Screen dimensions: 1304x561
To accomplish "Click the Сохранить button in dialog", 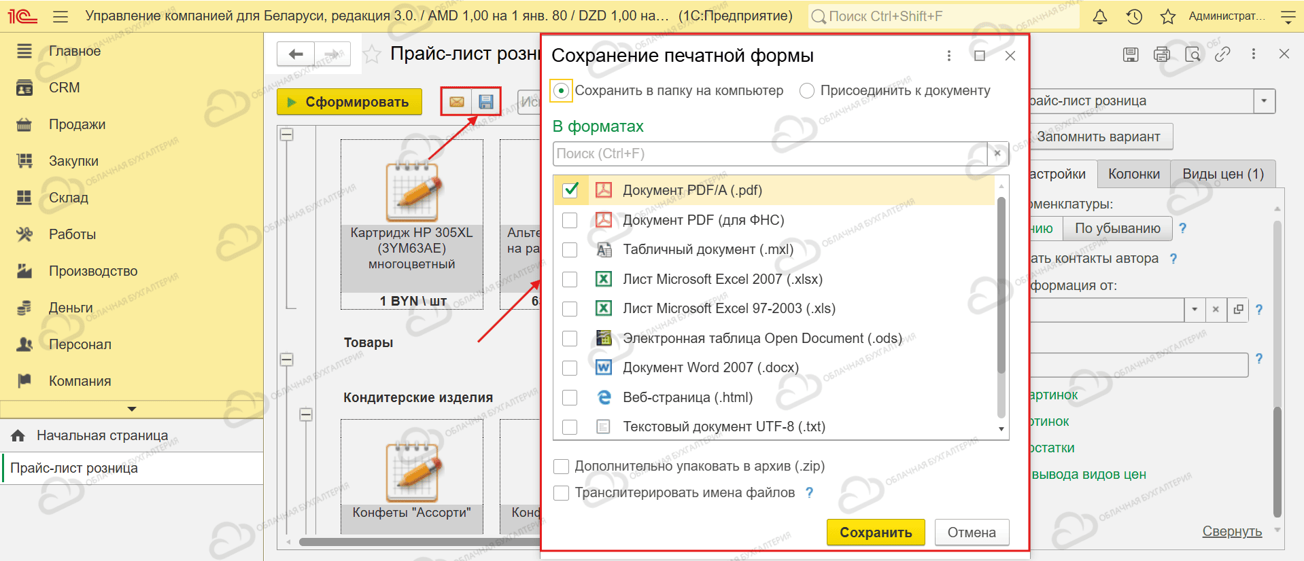I will pos(876,532).
